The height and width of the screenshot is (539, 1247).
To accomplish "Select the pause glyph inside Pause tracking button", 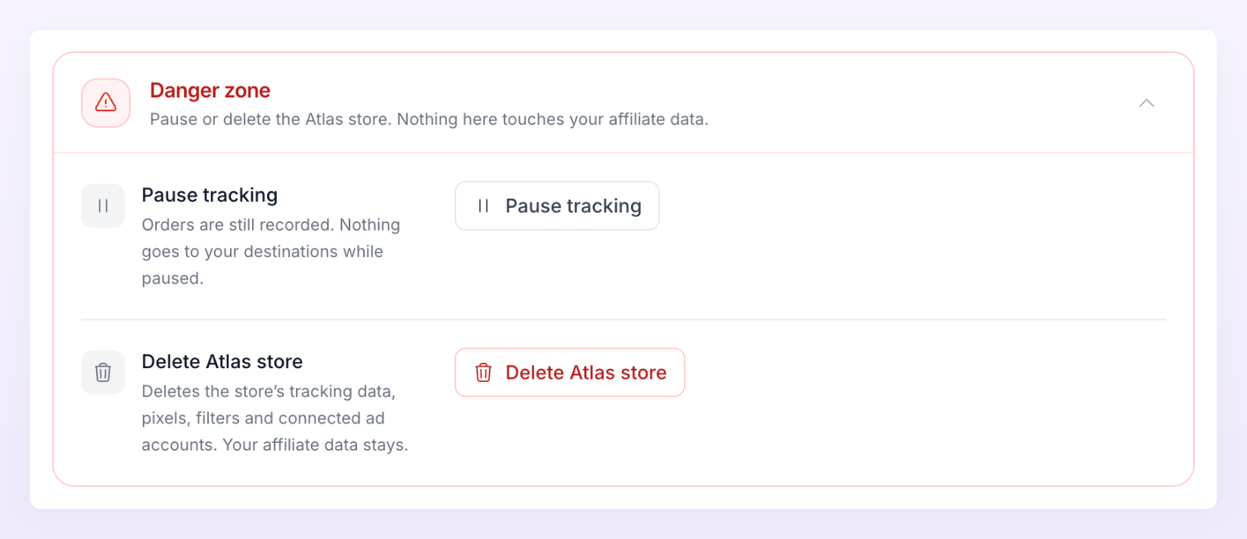I will pyautogui.click(x=484, y=206).
